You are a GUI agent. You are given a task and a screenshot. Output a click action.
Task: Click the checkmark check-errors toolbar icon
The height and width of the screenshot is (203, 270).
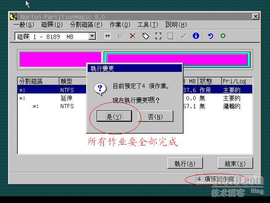[184, 36]
